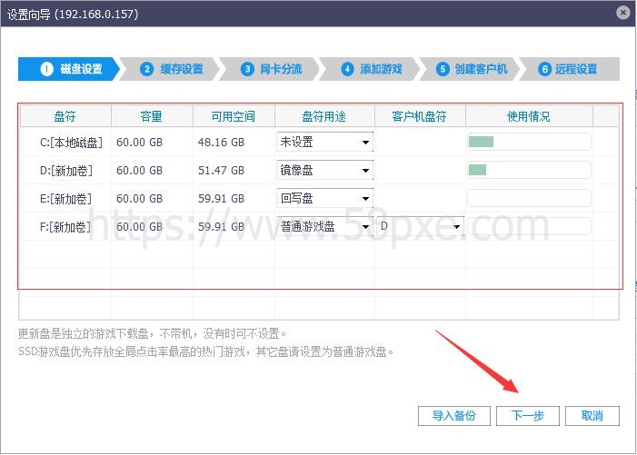Click the 可用空间 column header
The image size is (637, 455).
[x=234, y=116]
